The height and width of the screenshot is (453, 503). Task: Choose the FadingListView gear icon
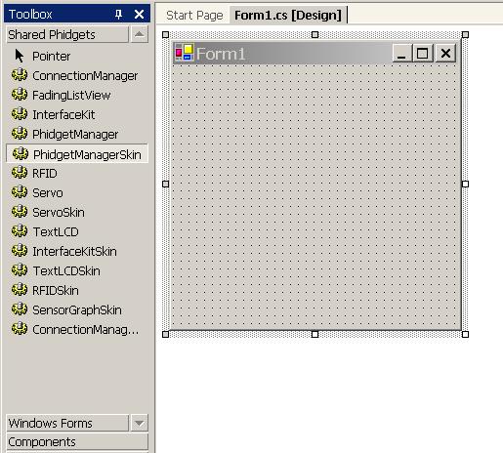click(20, 95)
